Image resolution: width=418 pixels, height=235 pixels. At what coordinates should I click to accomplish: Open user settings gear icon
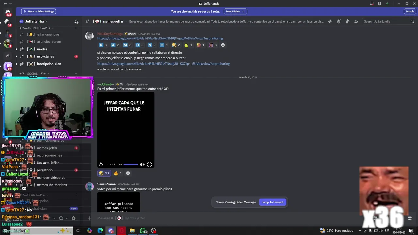click(x=73, y=218)
